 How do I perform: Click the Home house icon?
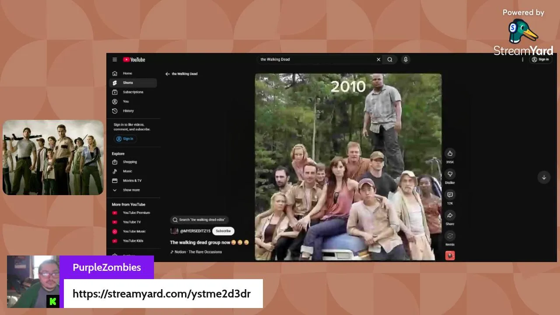point(115,73)
